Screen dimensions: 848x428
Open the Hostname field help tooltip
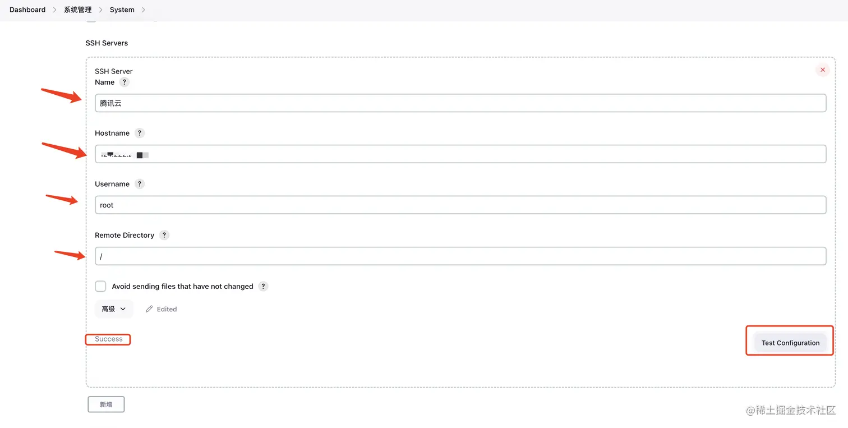point(140,133)
